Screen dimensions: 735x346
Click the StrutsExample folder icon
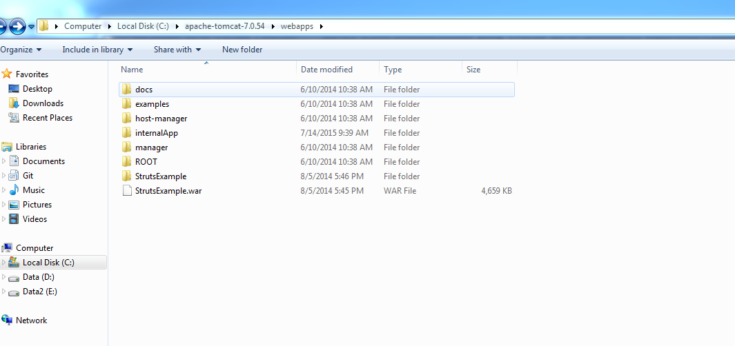click(126, 176)
